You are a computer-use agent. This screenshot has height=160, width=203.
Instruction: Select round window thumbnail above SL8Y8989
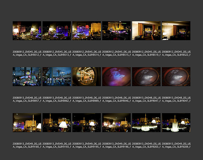coord(87,77)
